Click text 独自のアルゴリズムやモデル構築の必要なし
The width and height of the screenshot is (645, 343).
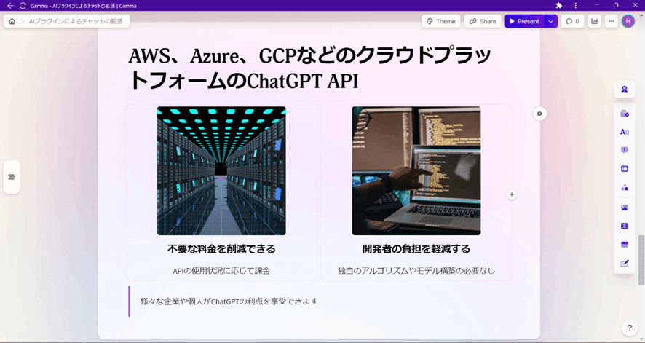pos(416,271)
